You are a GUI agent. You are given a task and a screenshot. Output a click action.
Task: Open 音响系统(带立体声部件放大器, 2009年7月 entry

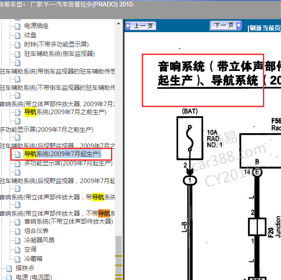tap(57, 104)
